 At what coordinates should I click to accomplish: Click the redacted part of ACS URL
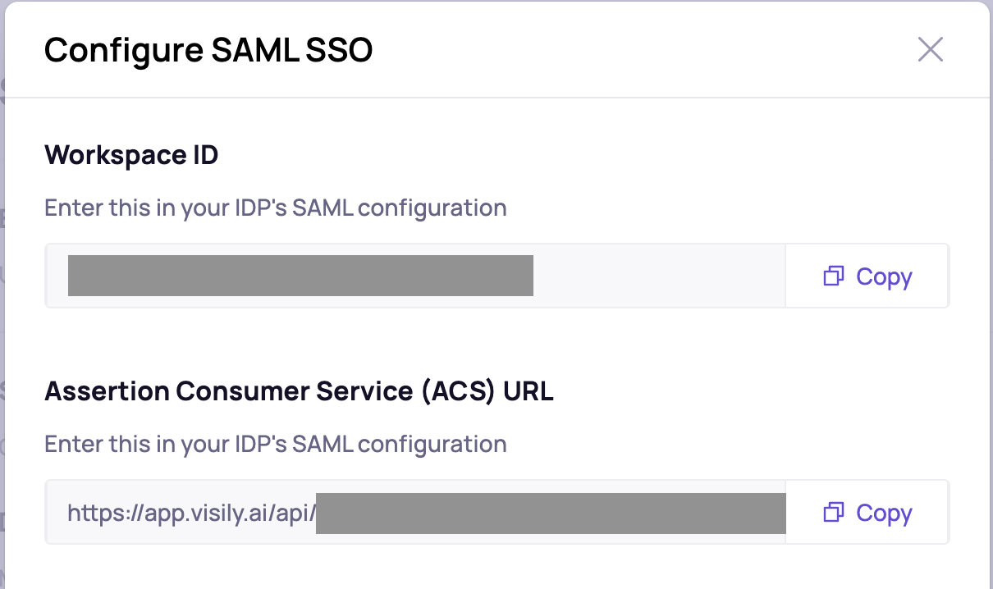551,513
